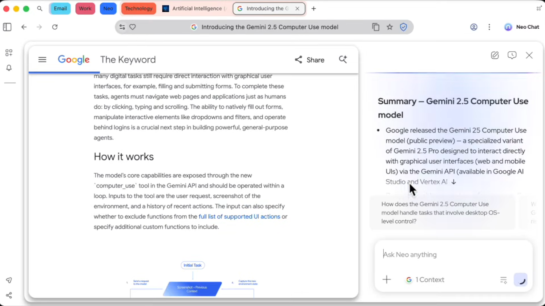Go back to the previous page
The width and height of the screenshot is (545, 306).
[x=24, y=27]
